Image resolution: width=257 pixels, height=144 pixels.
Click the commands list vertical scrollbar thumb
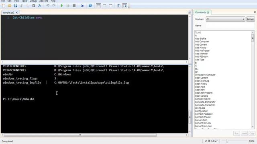(253, 38)
